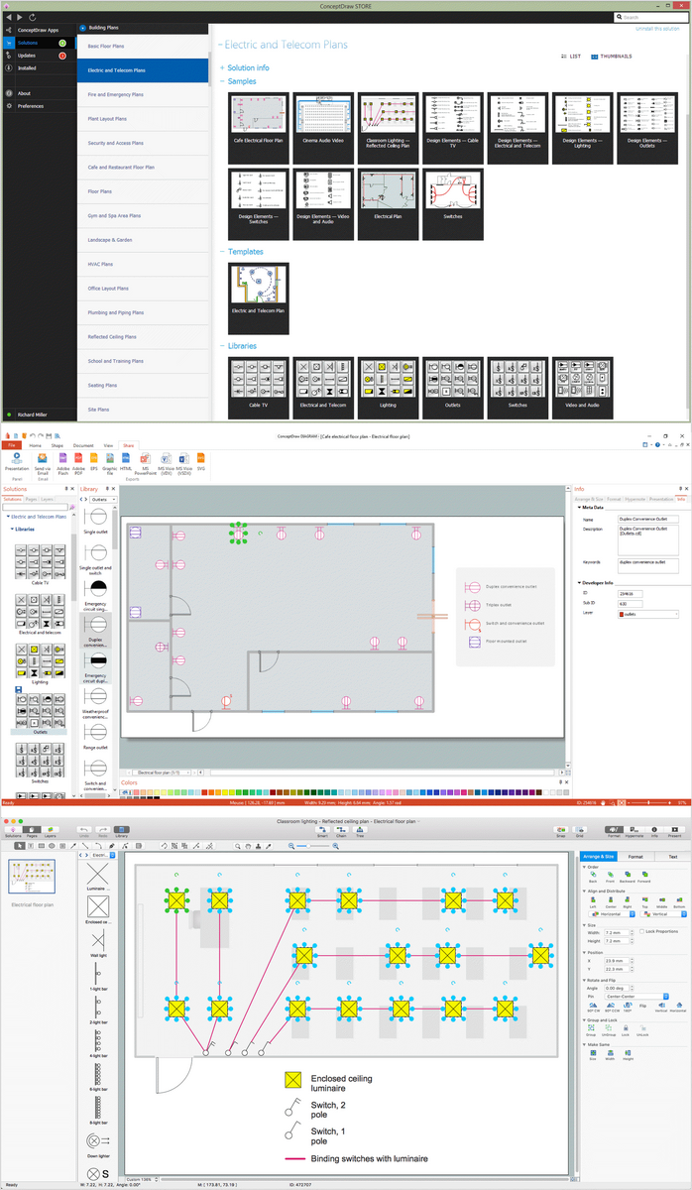Image resolution: width=692 pixels, height=1190 pixels.
Task: Export to Adobe PDF icon
Action: [78, 462]
